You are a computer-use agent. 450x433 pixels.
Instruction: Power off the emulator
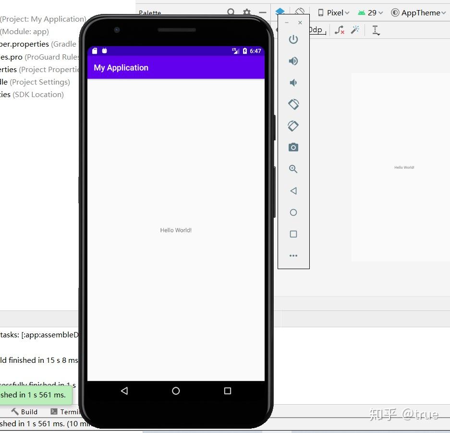tap(293, 39)
